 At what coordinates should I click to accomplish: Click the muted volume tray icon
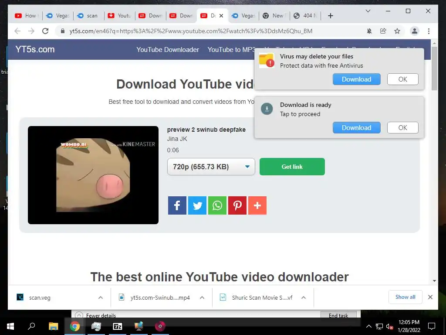pos(389,326)
